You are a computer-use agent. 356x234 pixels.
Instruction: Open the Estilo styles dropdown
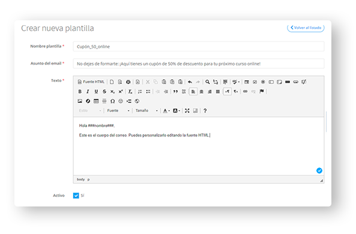[89, 111]
